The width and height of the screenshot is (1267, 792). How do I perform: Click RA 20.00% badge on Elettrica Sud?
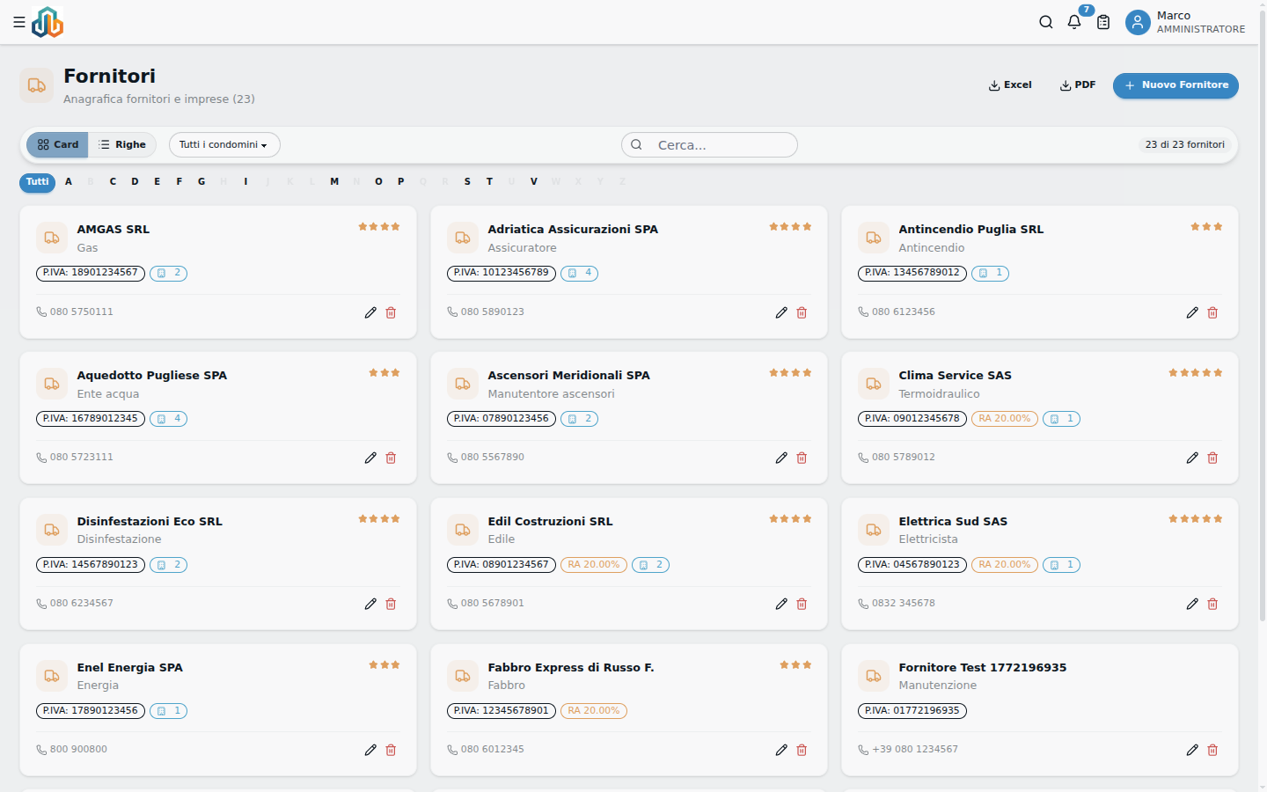coord(1005,565)
